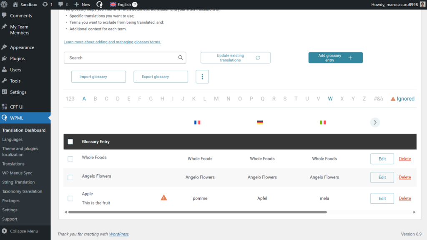Image resolution: width=427 pixels, height=240 pixels.
Task: Click the English UK flag icon
Action: click(113, 4)
